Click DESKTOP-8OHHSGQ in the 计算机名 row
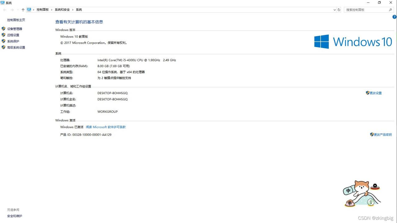The image size is (397, 223). pyautogui.click(x=113, y=93)
